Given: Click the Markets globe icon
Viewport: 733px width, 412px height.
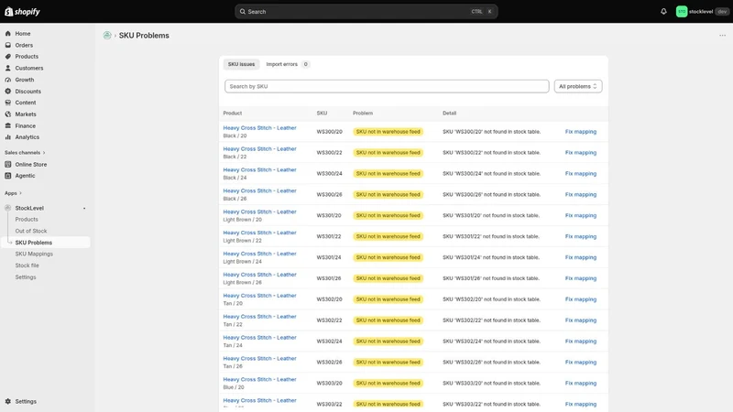Looking at the screenshot, I should tap(8, 114).
